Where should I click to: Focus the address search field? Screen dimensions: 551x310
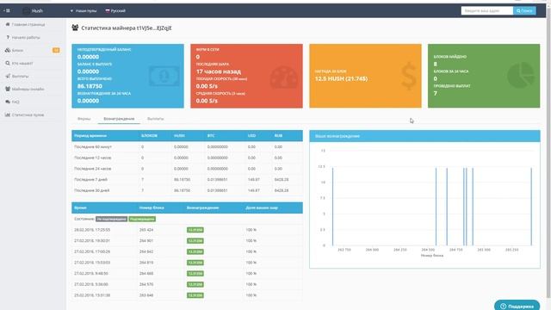[x=487, y=11]
